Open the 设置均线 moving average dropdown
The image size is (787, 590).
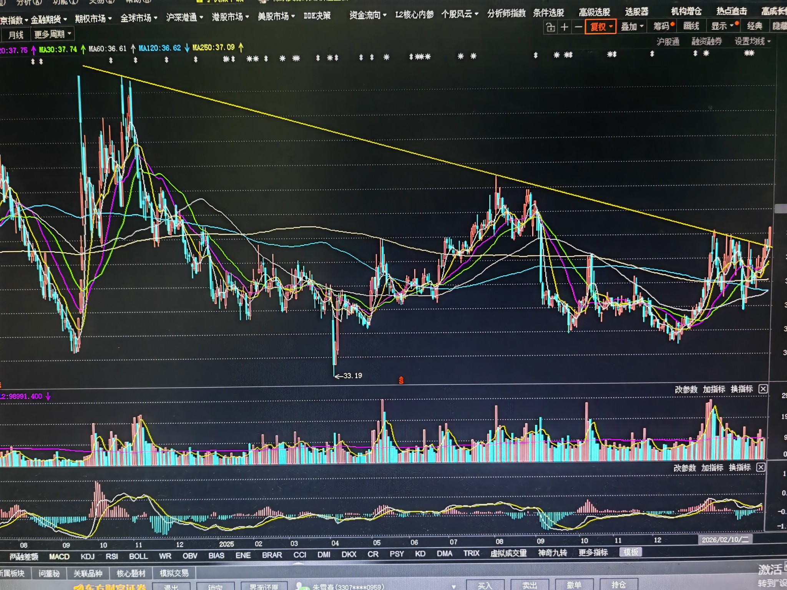coord(752,41)
